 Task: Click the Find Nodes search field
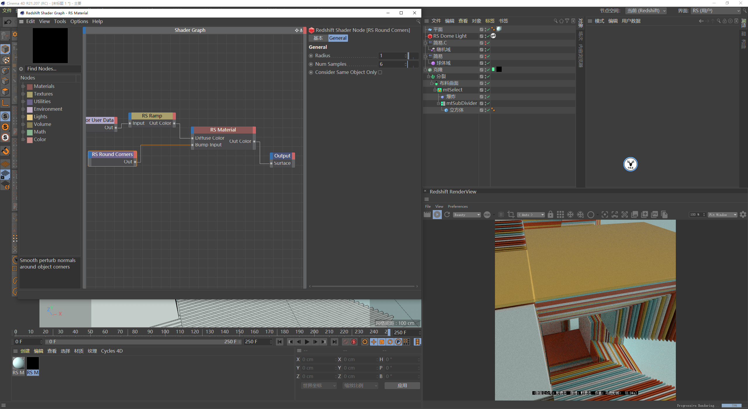pyautogui.click(x=53, y=69)
